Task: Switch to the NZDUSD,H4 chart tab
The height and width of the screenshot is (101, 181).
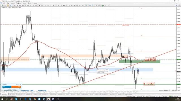Action: coord(29,94)
